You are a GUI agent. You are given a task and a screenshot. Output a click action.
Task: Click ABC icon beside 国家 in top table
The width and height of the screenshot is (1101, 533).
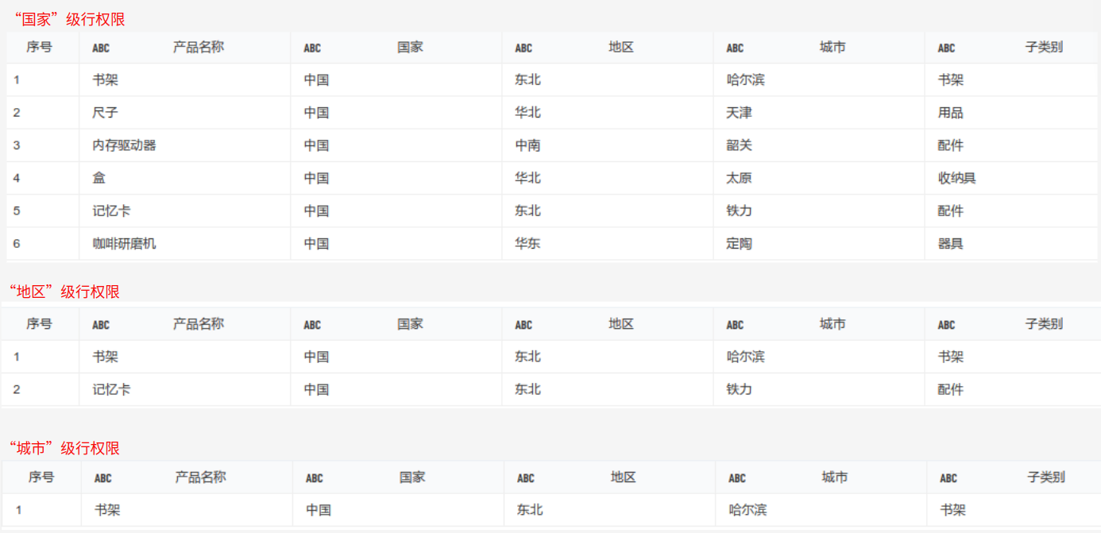point(312,48)
